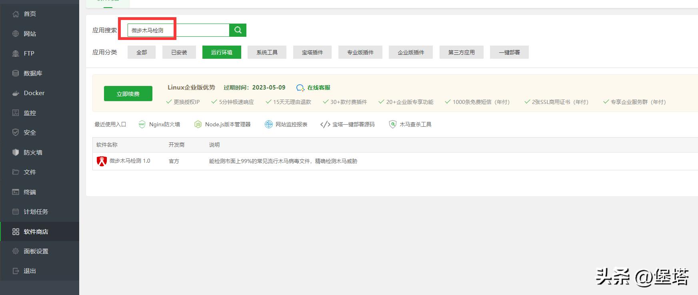
Task: Click the firewall (防火墙) shield icon
Action: click(16, 152)
